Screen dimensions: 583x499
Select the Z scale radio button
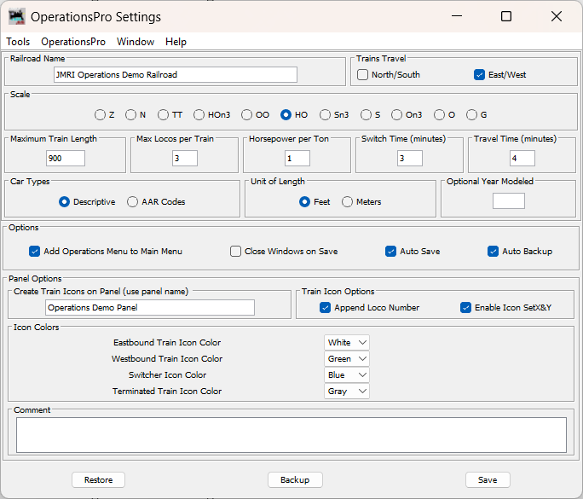click(100, 114)
